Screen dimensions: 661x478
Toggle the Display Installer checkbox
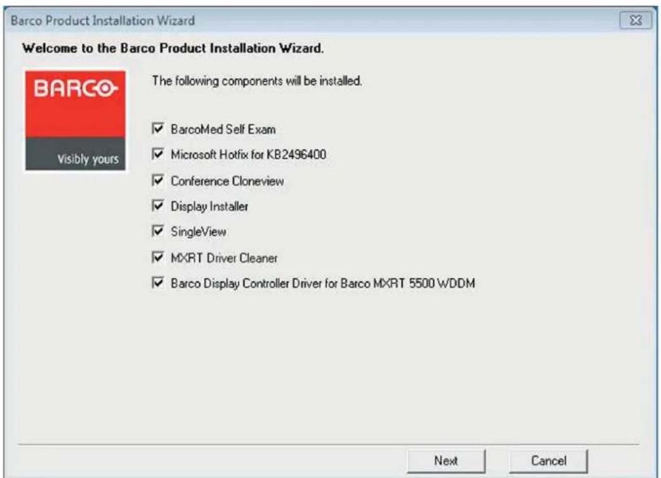pyautogui.click(x=157, y=205)
